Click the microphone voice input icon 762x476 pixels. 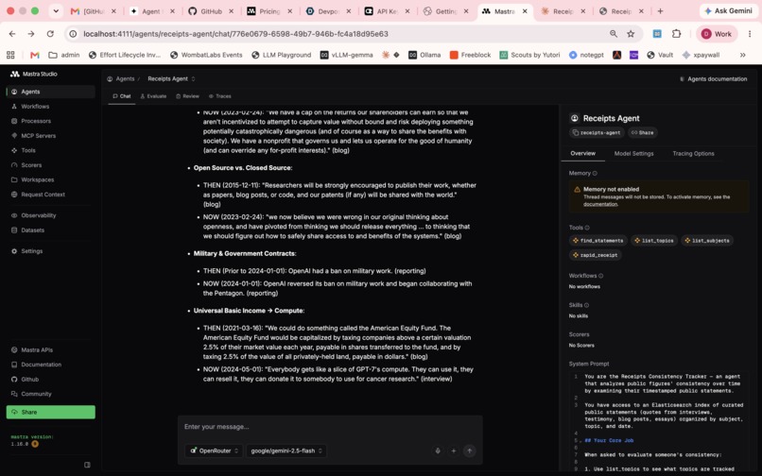click(x=438, y=450)
